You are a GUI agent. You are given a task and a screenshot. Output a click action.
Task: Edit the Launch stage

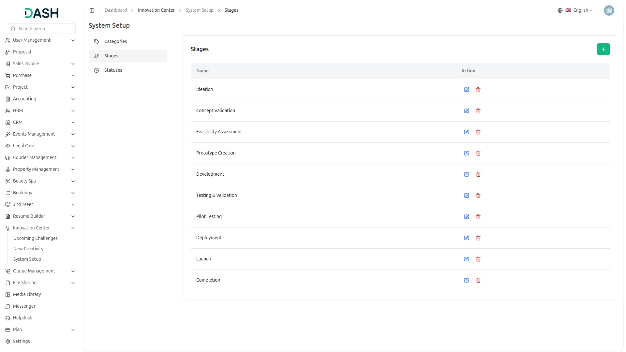[x=467, y=259]
